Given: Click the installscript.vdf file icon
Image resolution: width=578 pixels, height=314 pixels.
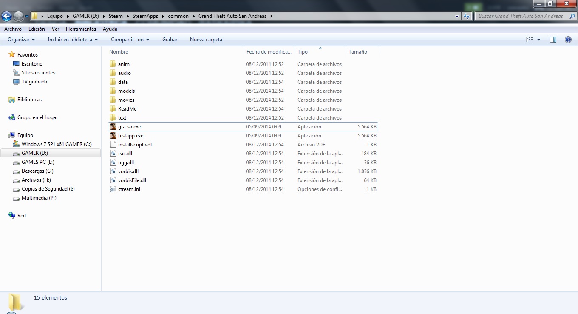Looking at the screenshot, I should tap(113, 145).
